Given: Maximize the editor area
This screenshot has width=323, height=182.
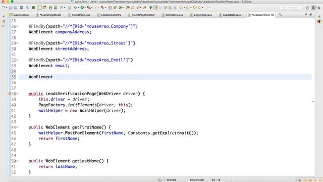Looking at the screenshot, I should pos(311,15).
